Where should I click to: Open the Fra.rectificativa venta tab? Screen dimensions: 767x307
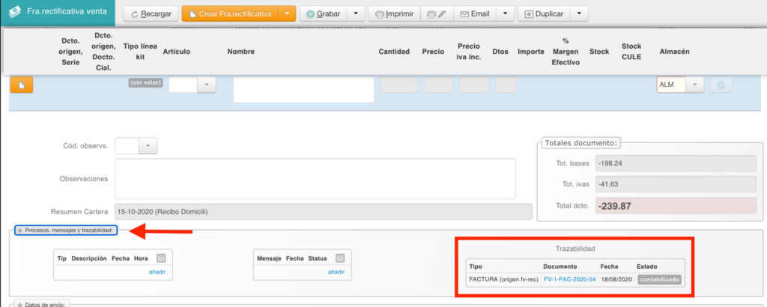pyautogui.click(x=58, y=13)
